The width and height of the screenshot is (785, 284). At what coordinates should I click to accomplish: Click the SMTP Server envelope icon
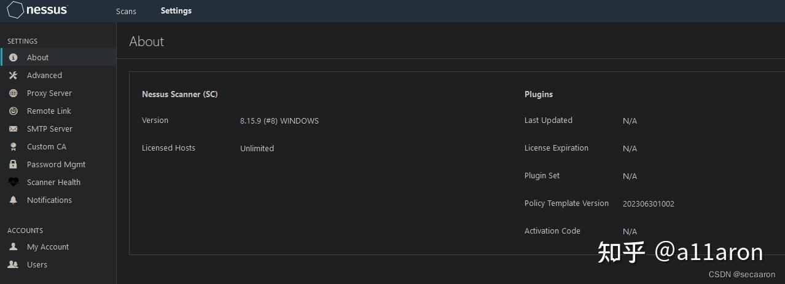(14, 129)
